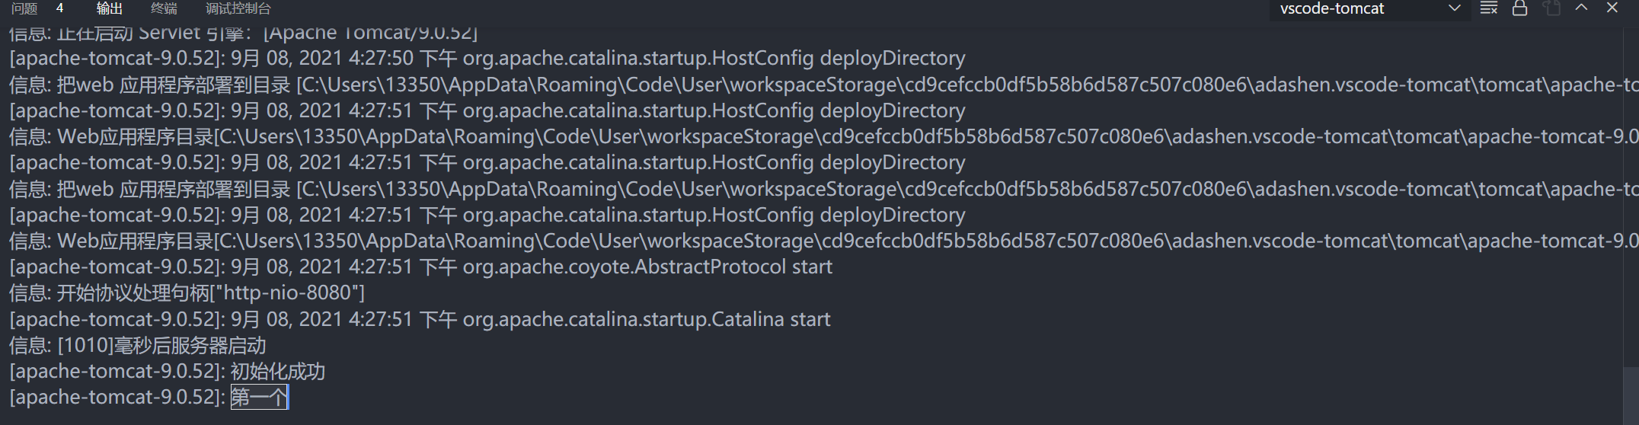Click the AbstractProtocol start log line
The image size is (1639, 425).
tap(420, 267)
